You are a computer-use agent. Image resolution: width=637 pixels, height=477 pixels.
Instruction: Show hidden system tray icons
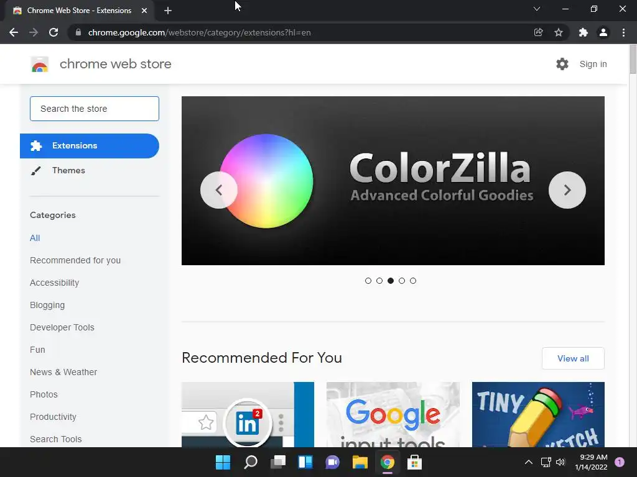[x=529, y=462]
